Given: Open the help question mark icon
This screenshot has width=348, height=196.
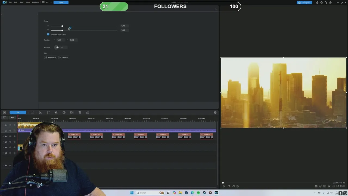Looking at the screenshot, I should [x=322, y=3].
